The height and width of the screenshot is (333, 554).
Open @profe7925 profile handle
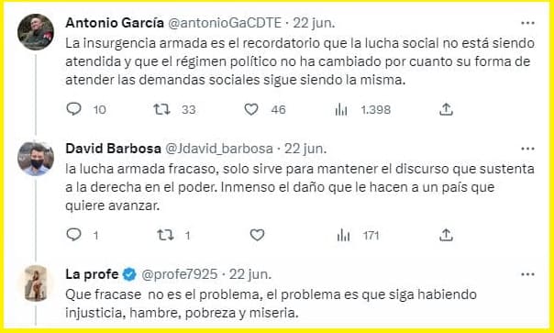pos(180,274)
